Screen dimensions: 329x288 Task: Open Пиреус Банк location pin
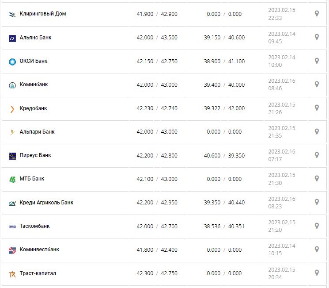click(317, 155)
